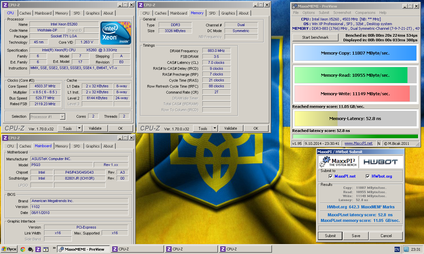Image resolution: width=424 pixels, height=254 pixels.
Task: Open the About tab in the processor window
Action: 108,13
